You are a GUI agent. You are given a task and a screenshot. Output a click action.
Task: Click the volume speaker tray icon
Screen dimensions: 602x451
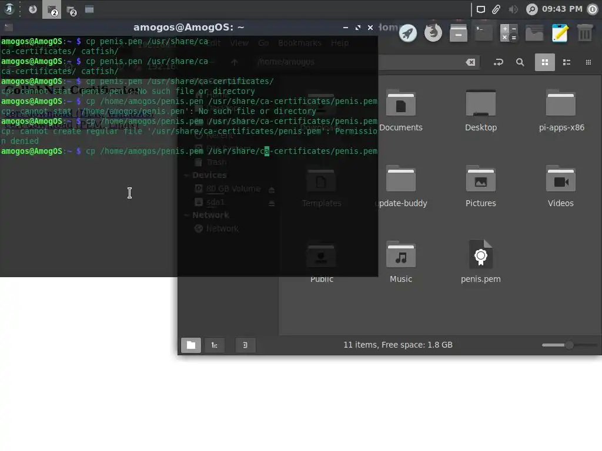[x=513, y=9]
